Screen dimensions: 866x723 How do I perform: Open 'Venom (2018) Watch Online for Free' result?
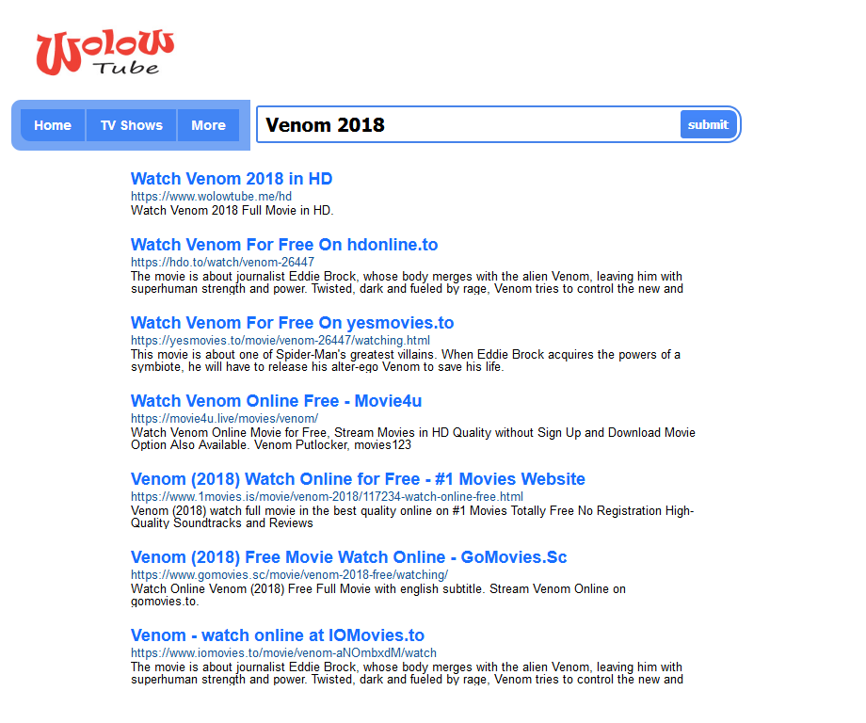pos(358,479)
